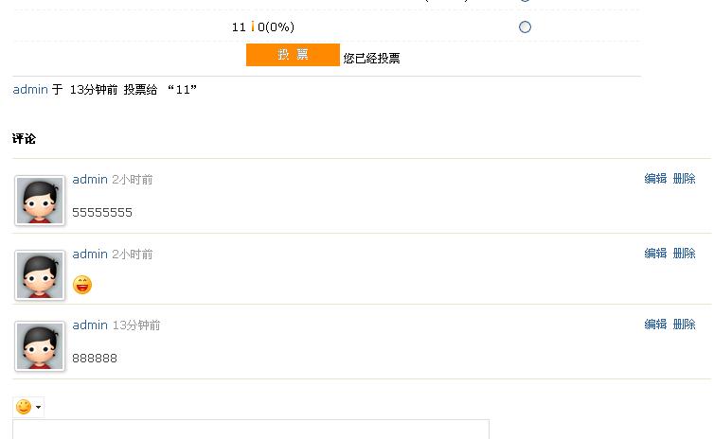Delete the 55555555 comment via 删除
This screenshot has height=439, width=714.
click(x=684, y=178)
